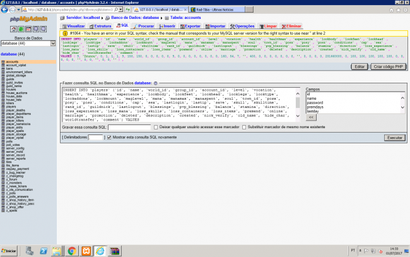Click the 'Gravar essa consulta SQL' input
410x257 pixels.
(129, 127)
